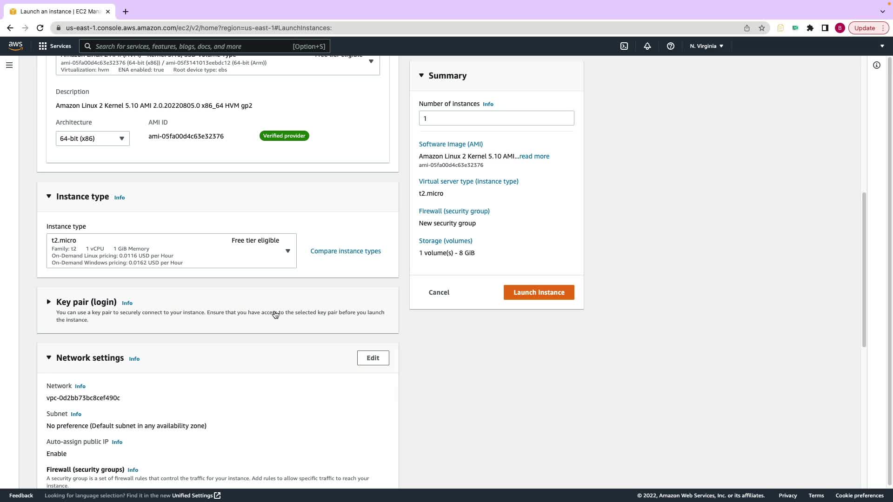
Task: Click the Number of instances field
Action: click(x=496, y=118)
